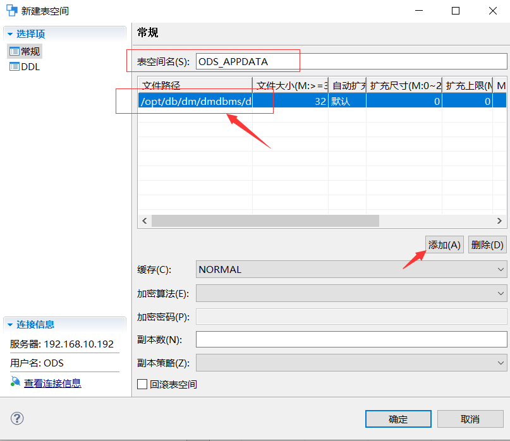This screenshot has height=441, width=510.
Task: Open the DDL page in the options list
Action: click(x=25, y=67)
